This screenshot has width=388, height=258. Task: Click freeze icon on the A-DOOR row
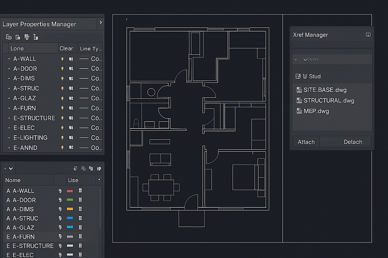click(x=71, y=69)
